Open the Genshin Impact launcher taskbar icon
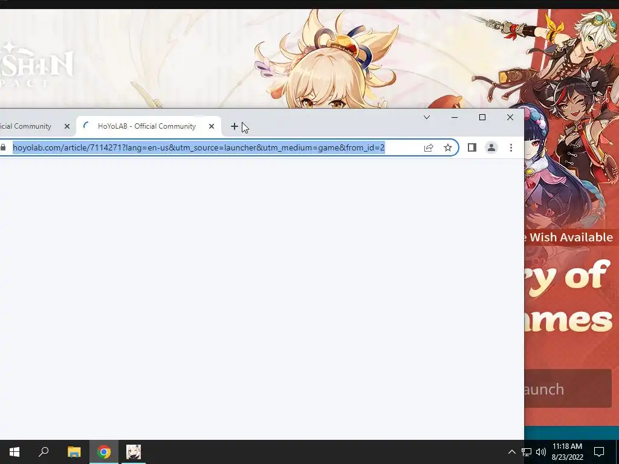 [x=134, y=452]
